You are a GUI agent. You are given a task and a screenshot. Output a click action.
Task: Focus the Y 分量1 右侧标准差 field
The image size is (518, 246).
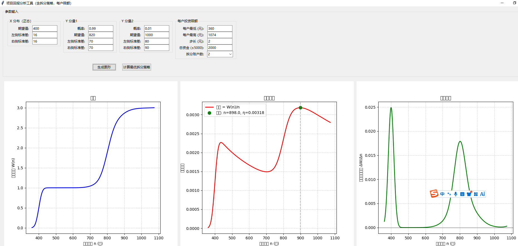coord(101,48)
